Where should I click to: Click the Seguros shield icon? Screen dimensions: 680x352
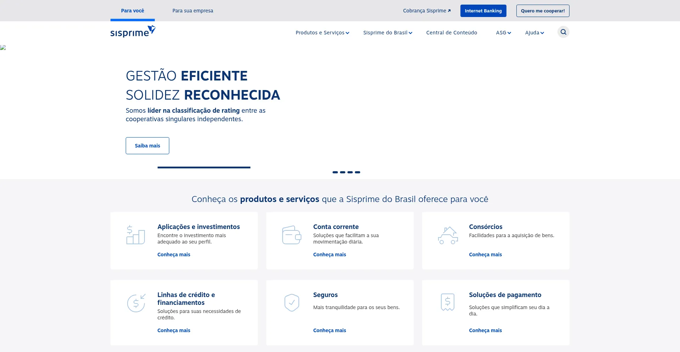click(x=292, y=303)
